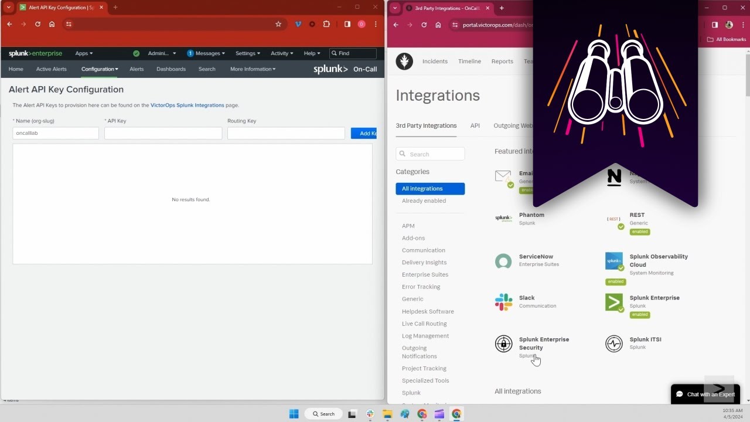Open the Dashboards nav item
This screenshot has height=422, width=750.
click(171, 69)
